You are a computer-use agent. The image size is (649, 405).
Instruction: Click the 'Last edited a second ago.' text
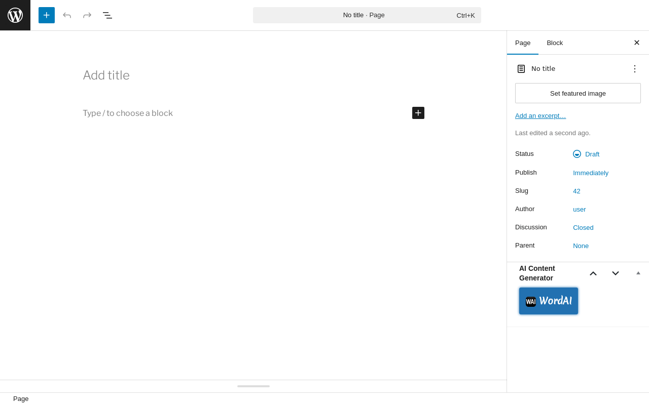553,133
